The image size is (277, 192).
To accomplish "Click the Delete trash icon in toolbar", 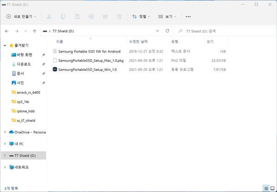I will 119,17.
